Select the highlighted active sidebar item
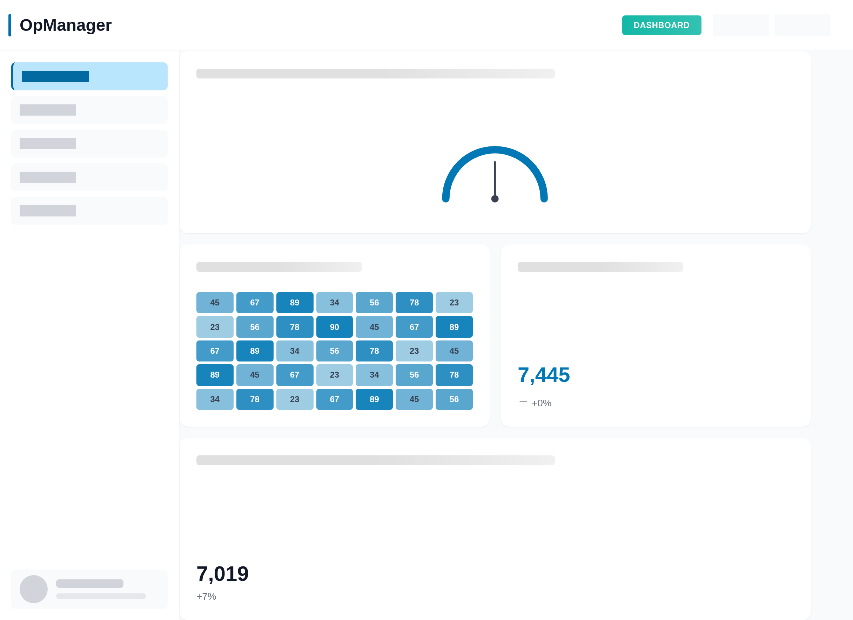This screenshot has width=853, height=620. coord(89,76)
